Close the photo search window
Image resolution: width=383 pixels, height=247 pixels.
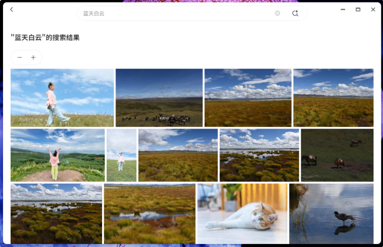click(x=373, y=9)
